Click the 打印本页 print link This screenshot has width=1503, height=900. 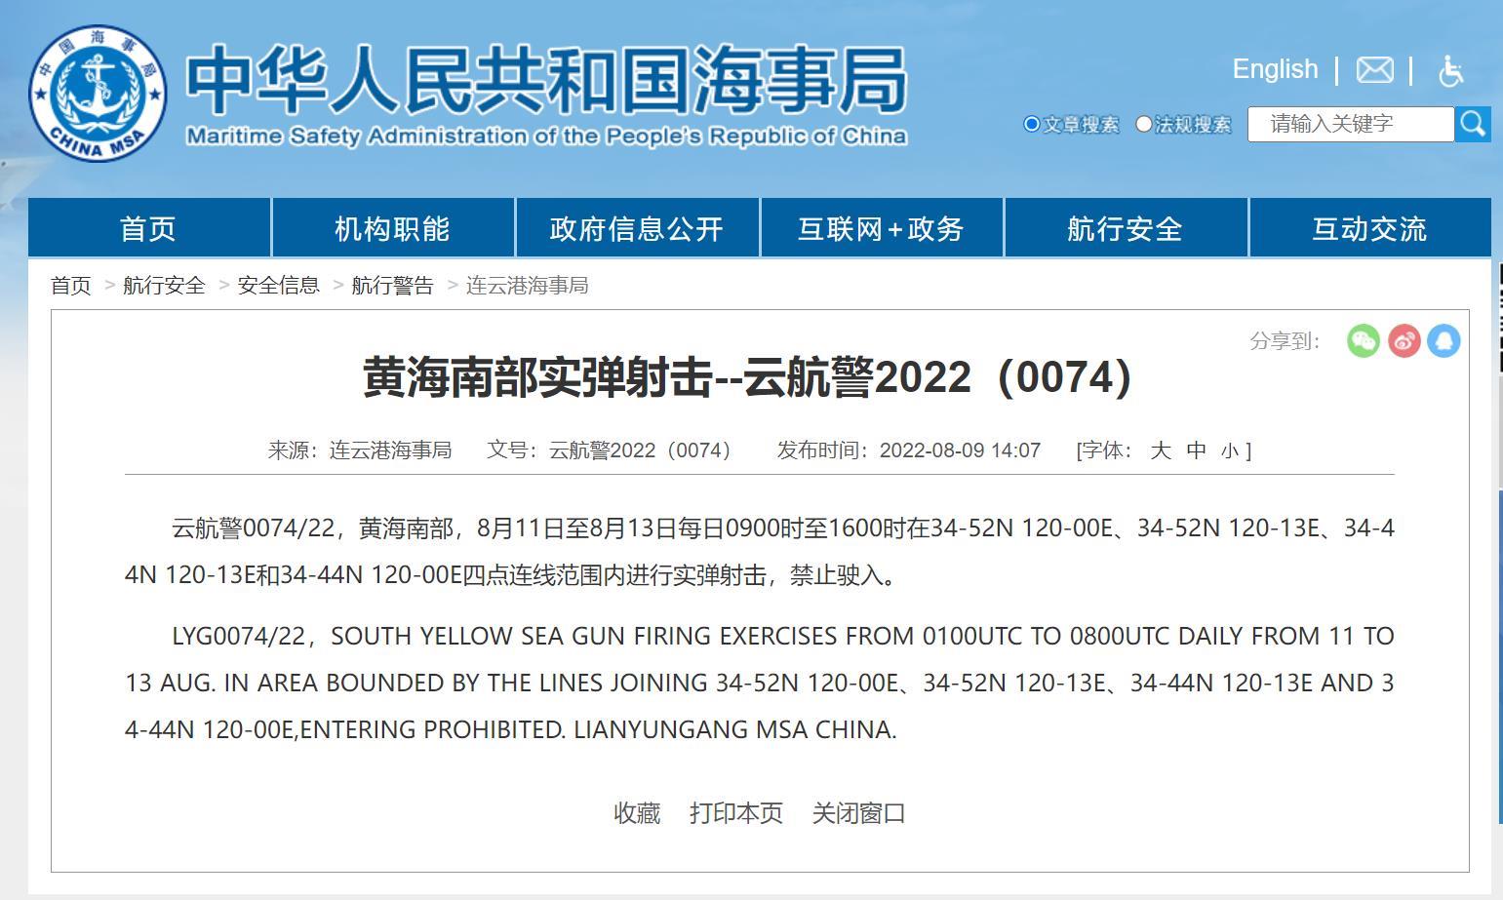point(735,812)
